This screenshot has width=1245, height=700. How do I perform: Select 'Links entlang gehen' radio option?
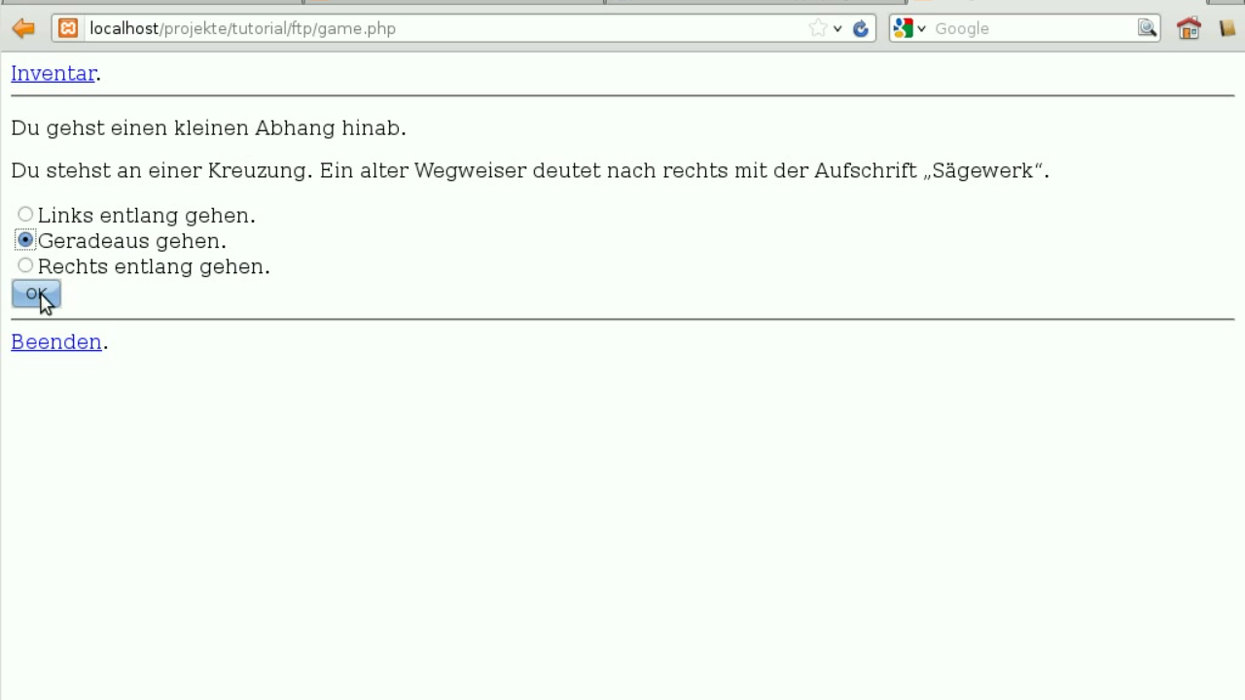coord(25,214)
